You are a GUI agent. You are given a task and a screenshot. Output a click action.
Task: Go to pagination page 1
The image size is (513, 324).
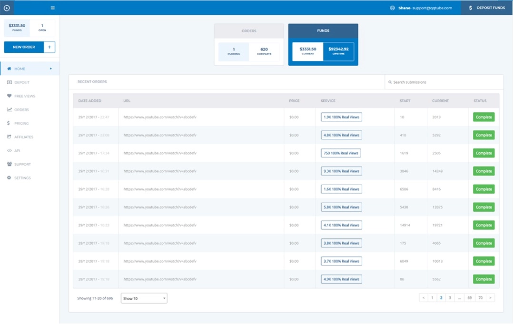coord(432,297)
